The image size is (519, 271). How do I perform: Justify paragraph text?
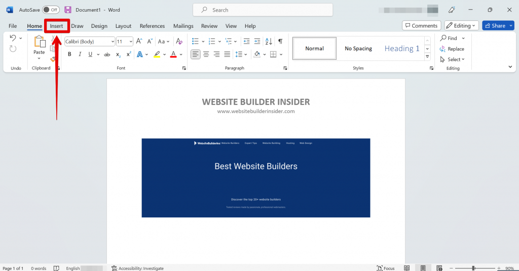(x=227, y=54)
